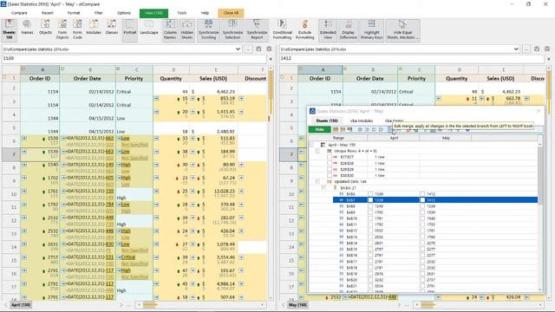Click the May sheet tab at bottom right

pos(298,304)
